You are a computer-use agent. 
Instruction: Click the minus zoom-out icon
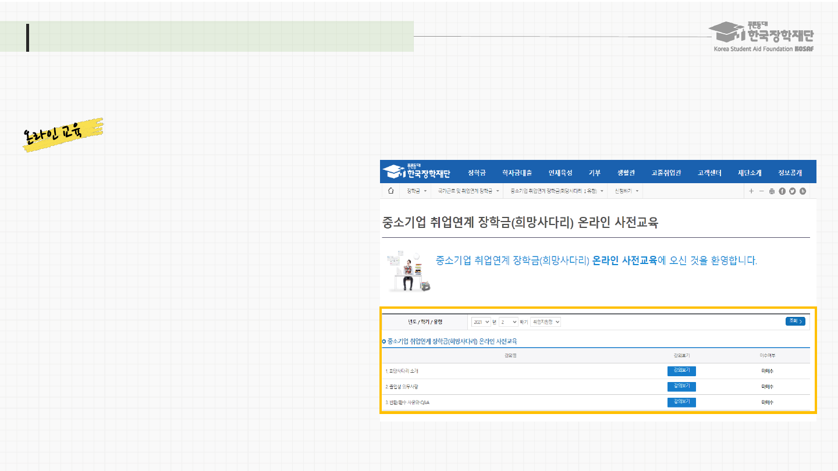(761, 191)
